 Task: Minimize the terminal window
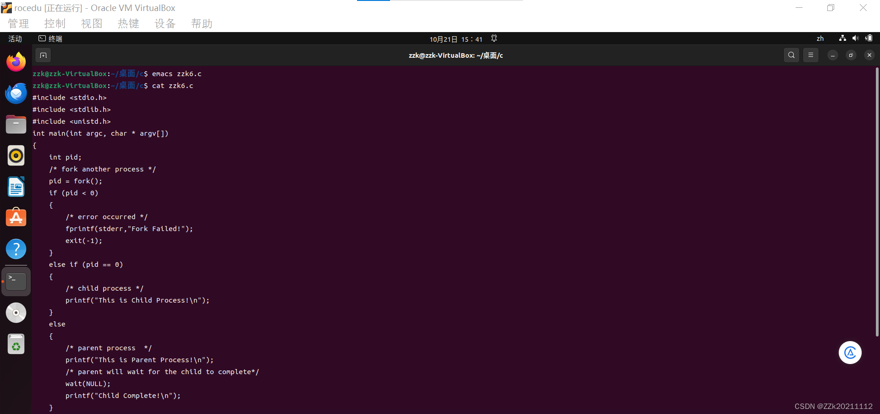click(x=833, y=55)
